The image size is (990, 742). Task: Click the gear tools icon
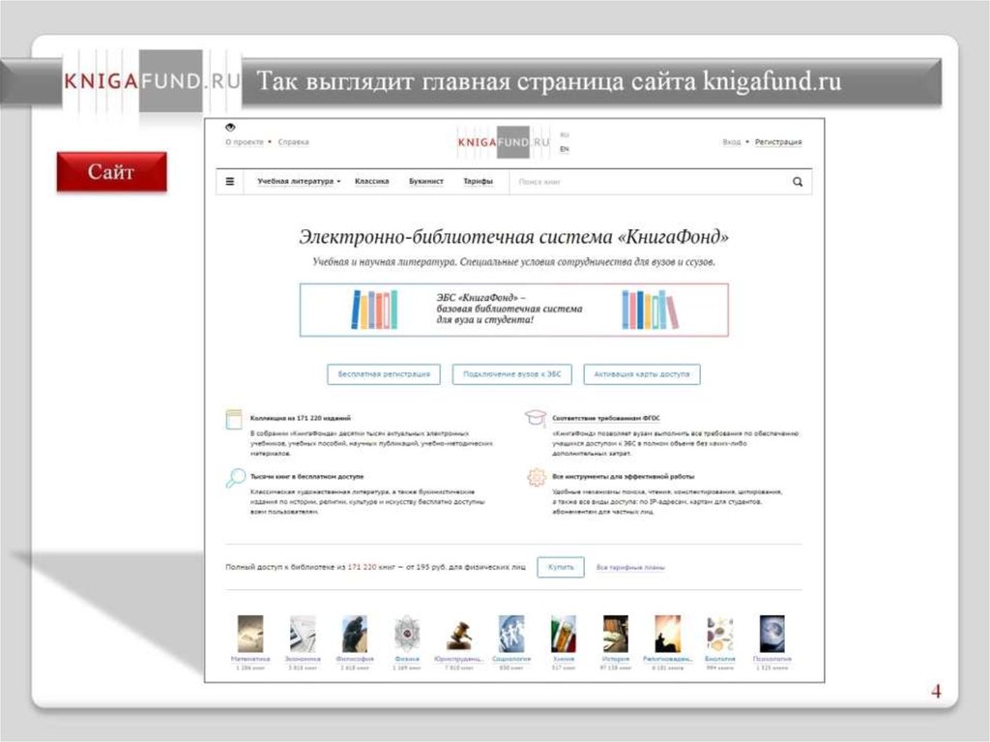[x=536, y=477]
